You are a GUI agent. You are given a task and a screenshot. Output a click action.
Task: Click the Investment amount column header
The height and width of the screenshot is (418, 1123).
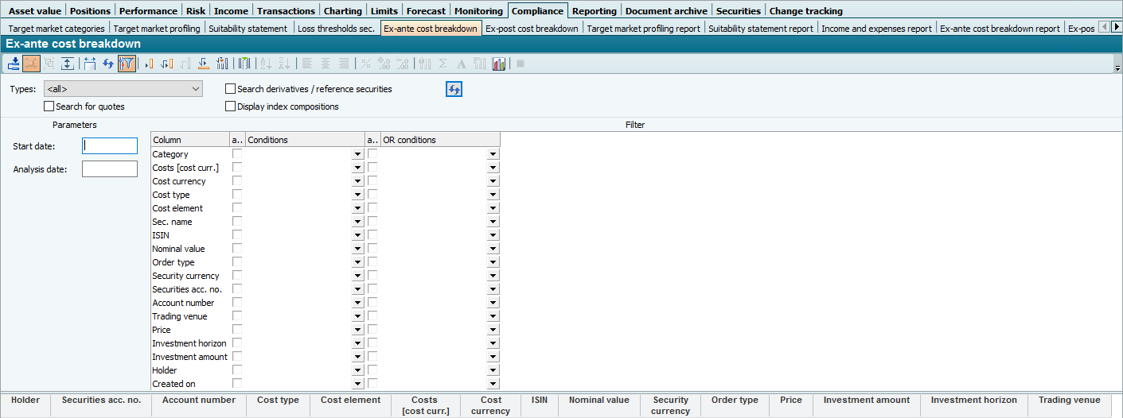pos(867,401)
